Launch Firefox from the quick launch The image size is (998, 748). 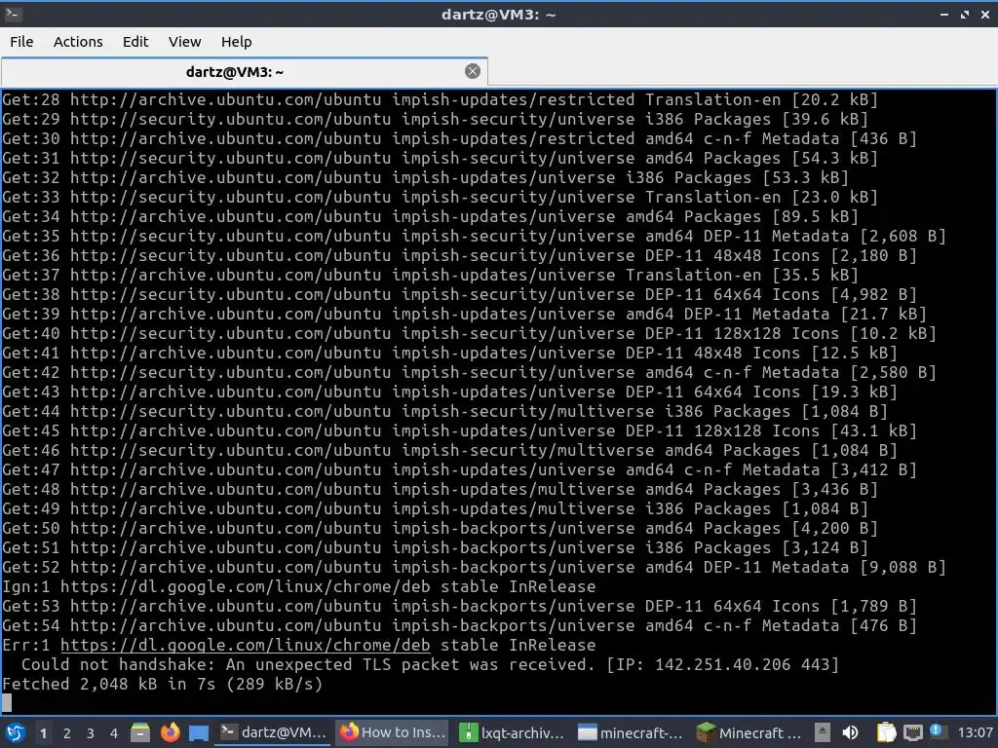click(x=170, y=732)
